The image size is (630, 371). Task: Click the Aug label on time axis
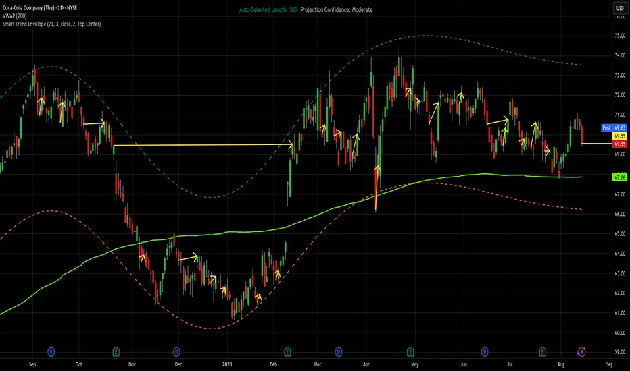pyautogui.click(x=561, y=364)
